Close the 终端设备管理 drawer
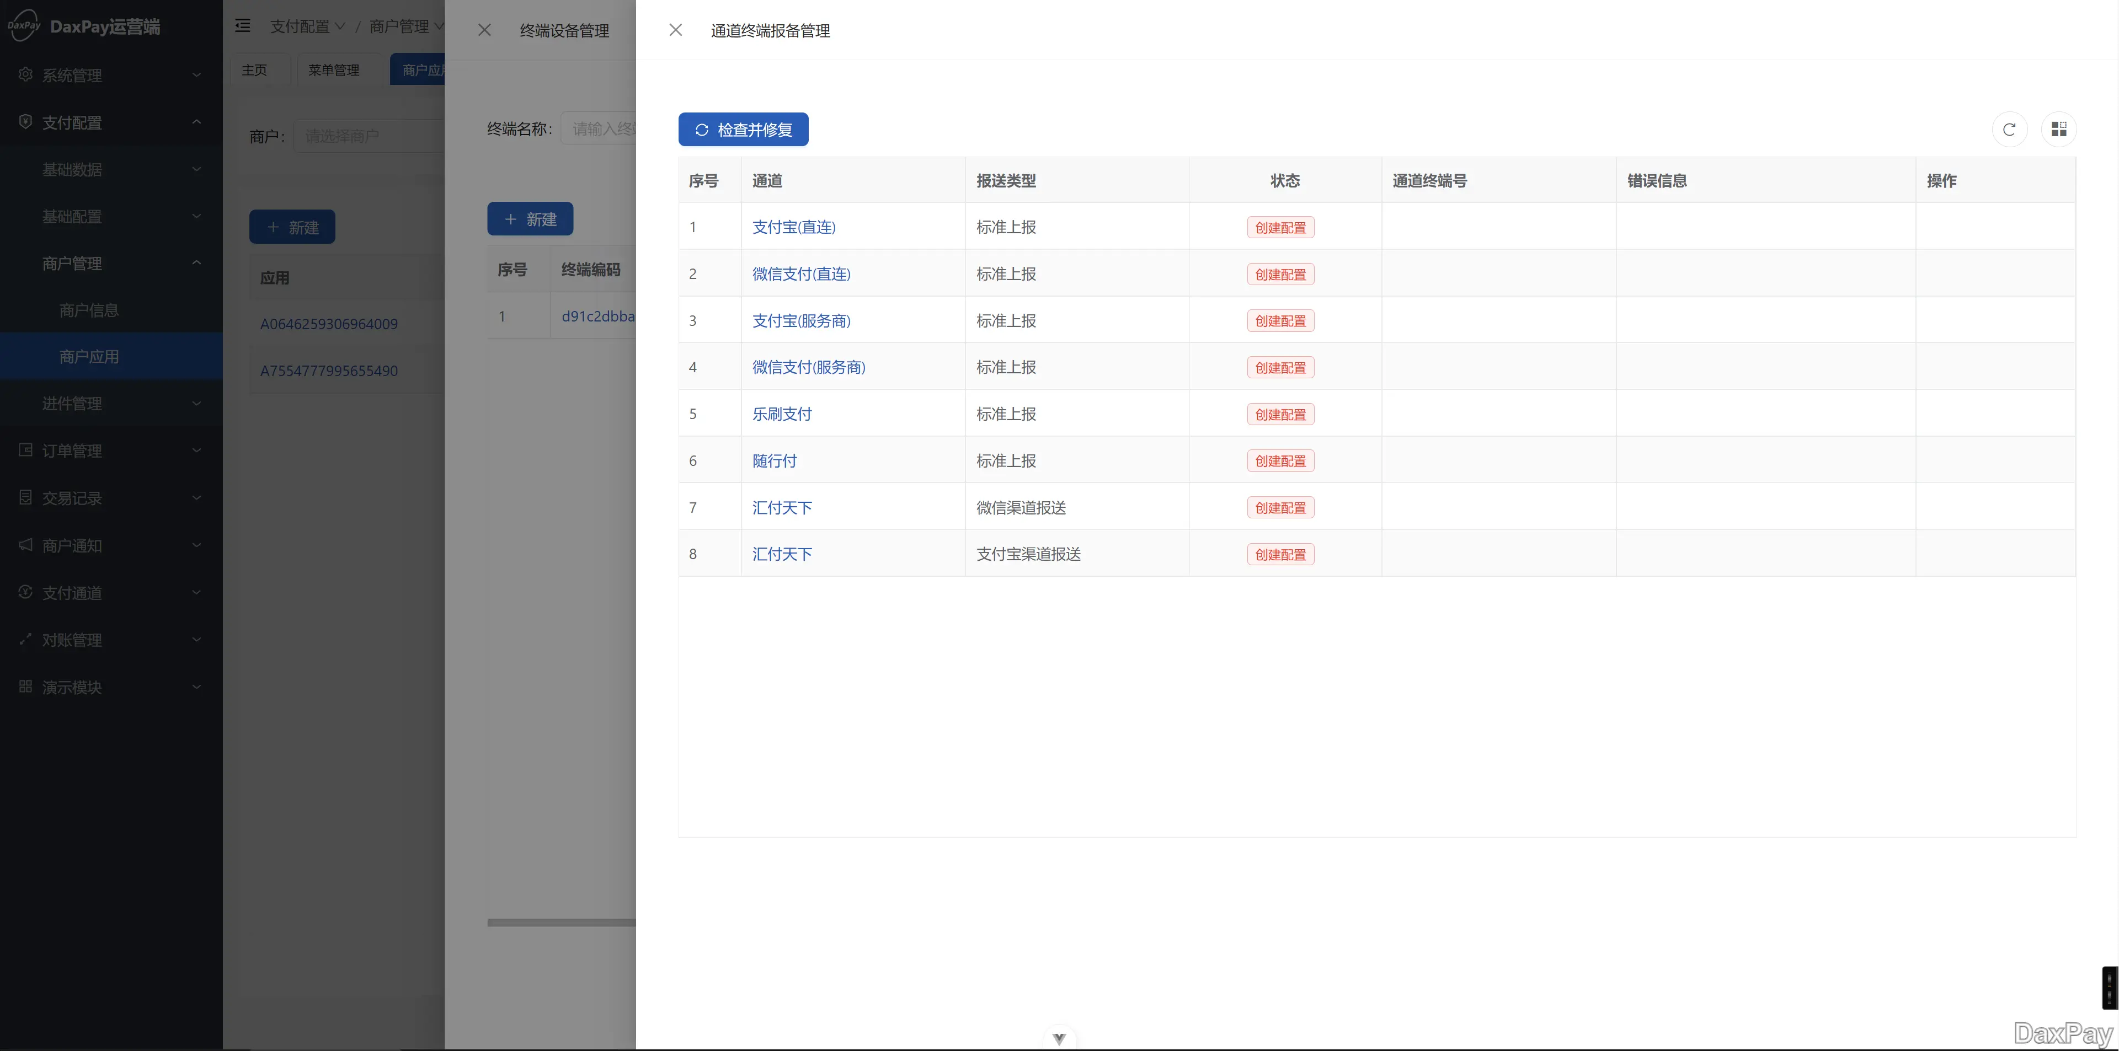 click(x=484, y=30)
